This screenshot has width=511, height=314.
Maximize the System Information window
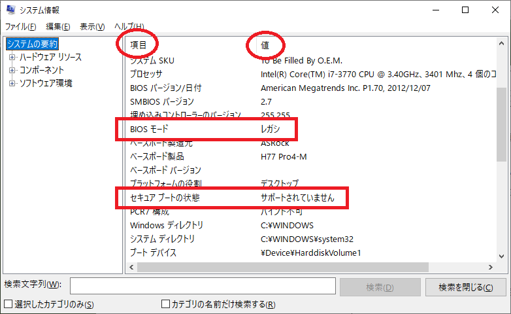[465, 10]
